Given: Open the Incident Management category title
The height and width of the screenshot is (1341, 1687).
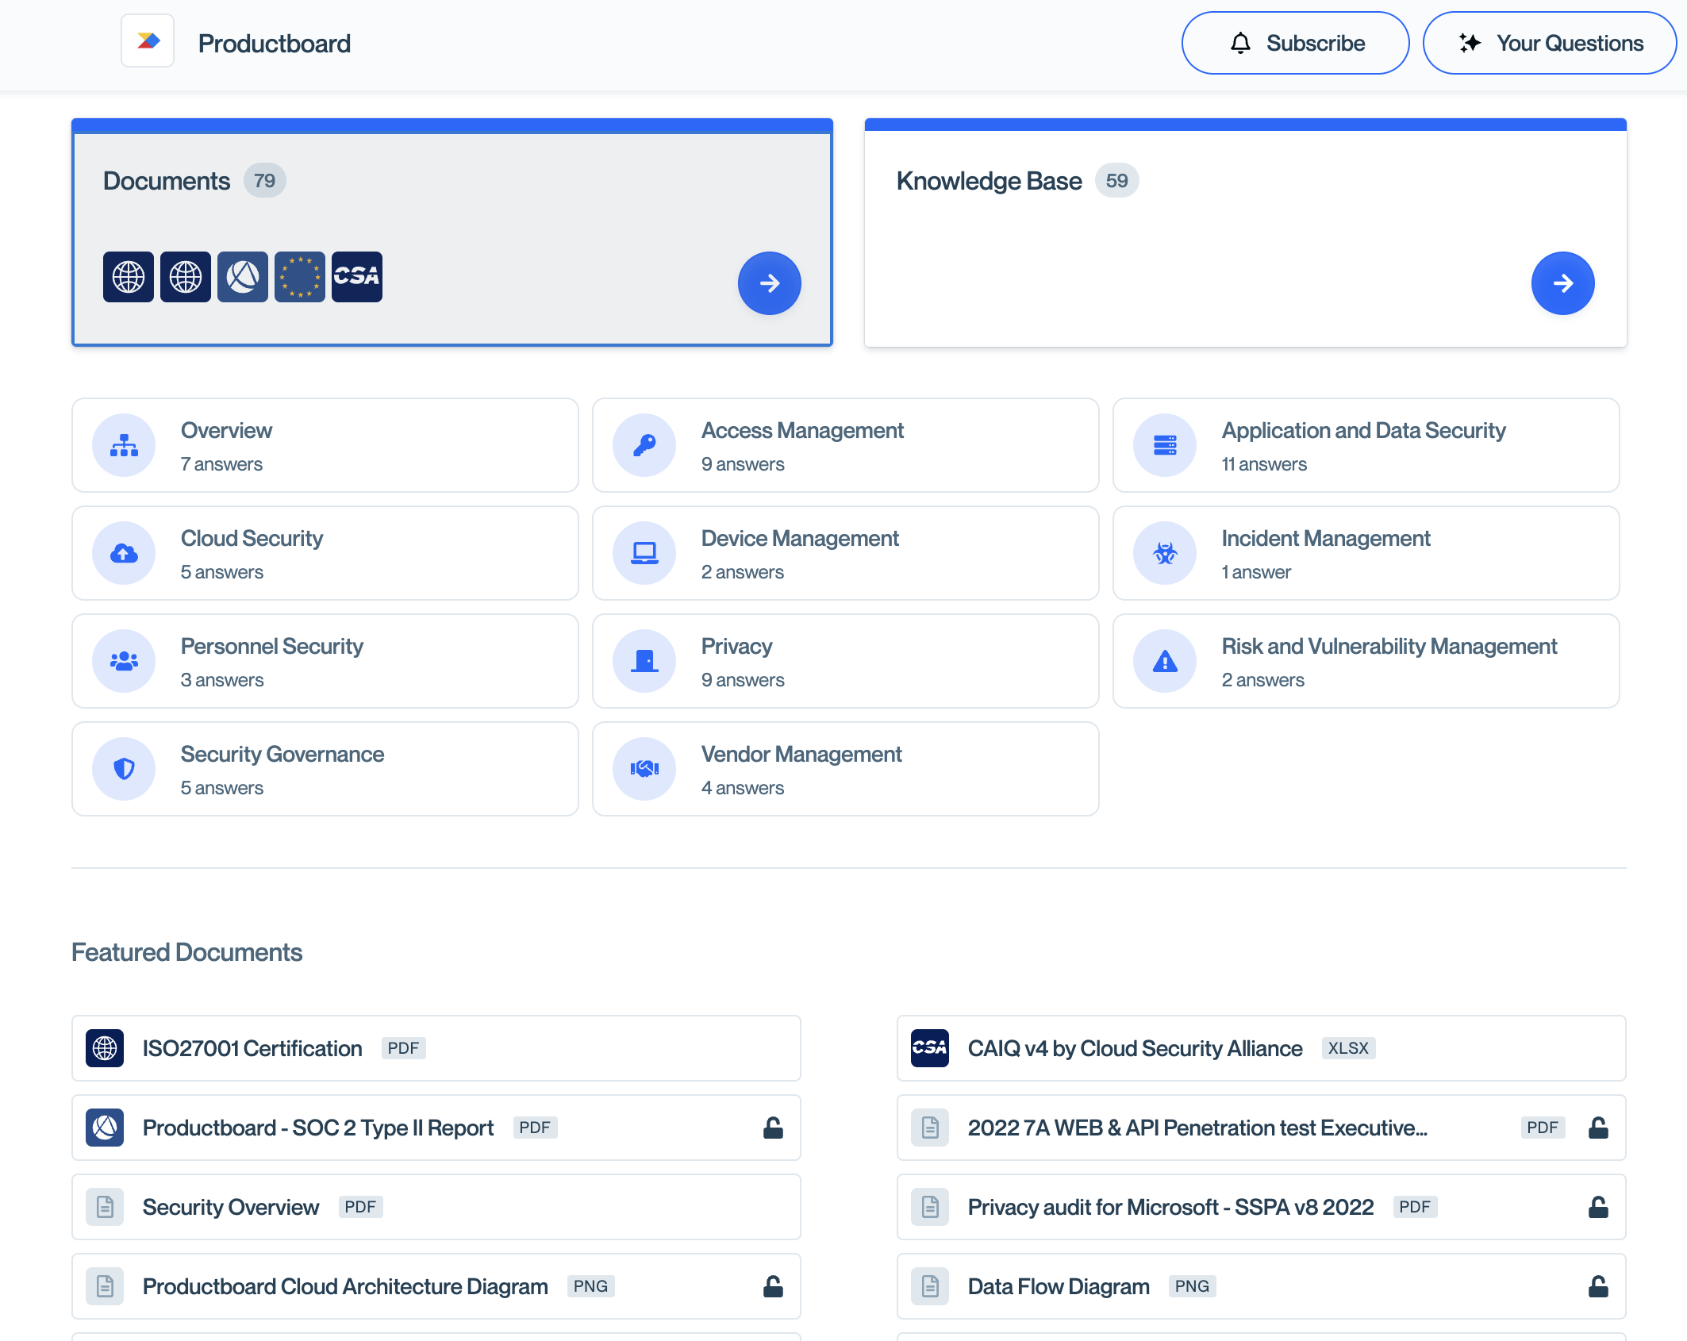Looking at the screenshot, I should click(1326, 538).
